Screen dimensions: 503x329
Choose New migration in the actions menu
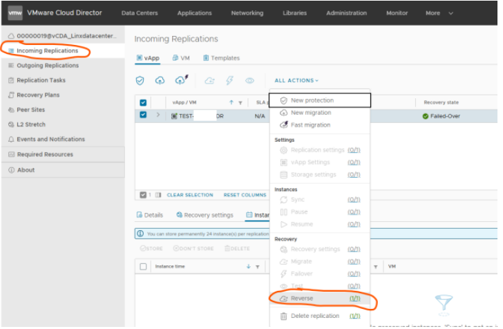pos(310,113)
